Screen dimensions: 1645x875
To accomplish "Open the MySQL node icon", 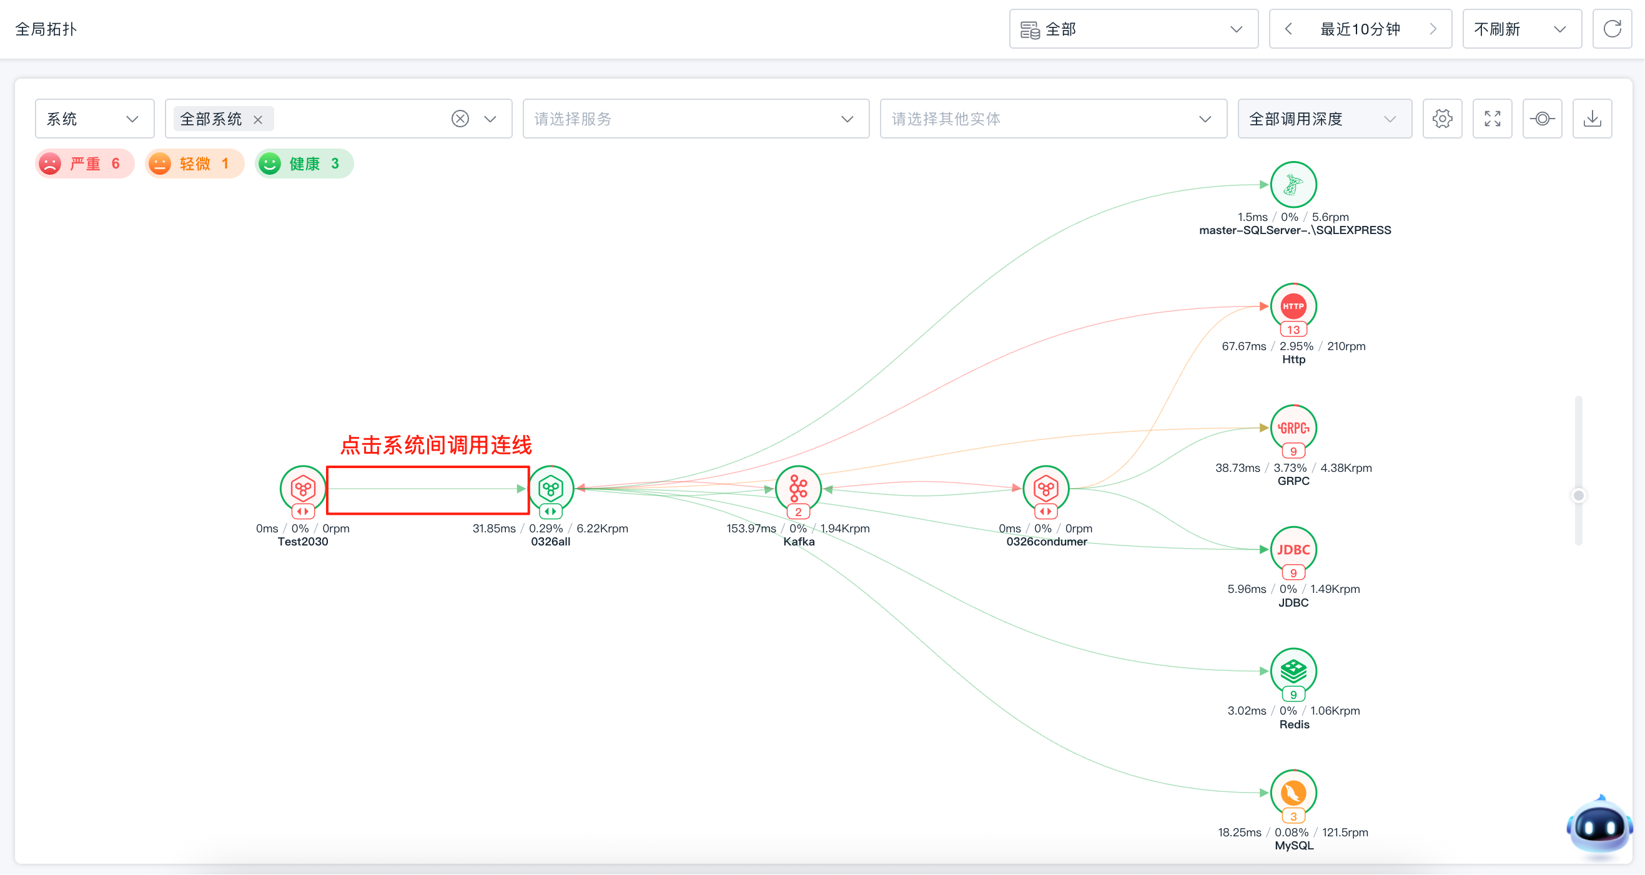I will pyautogui.click(x=1293, y=792).
